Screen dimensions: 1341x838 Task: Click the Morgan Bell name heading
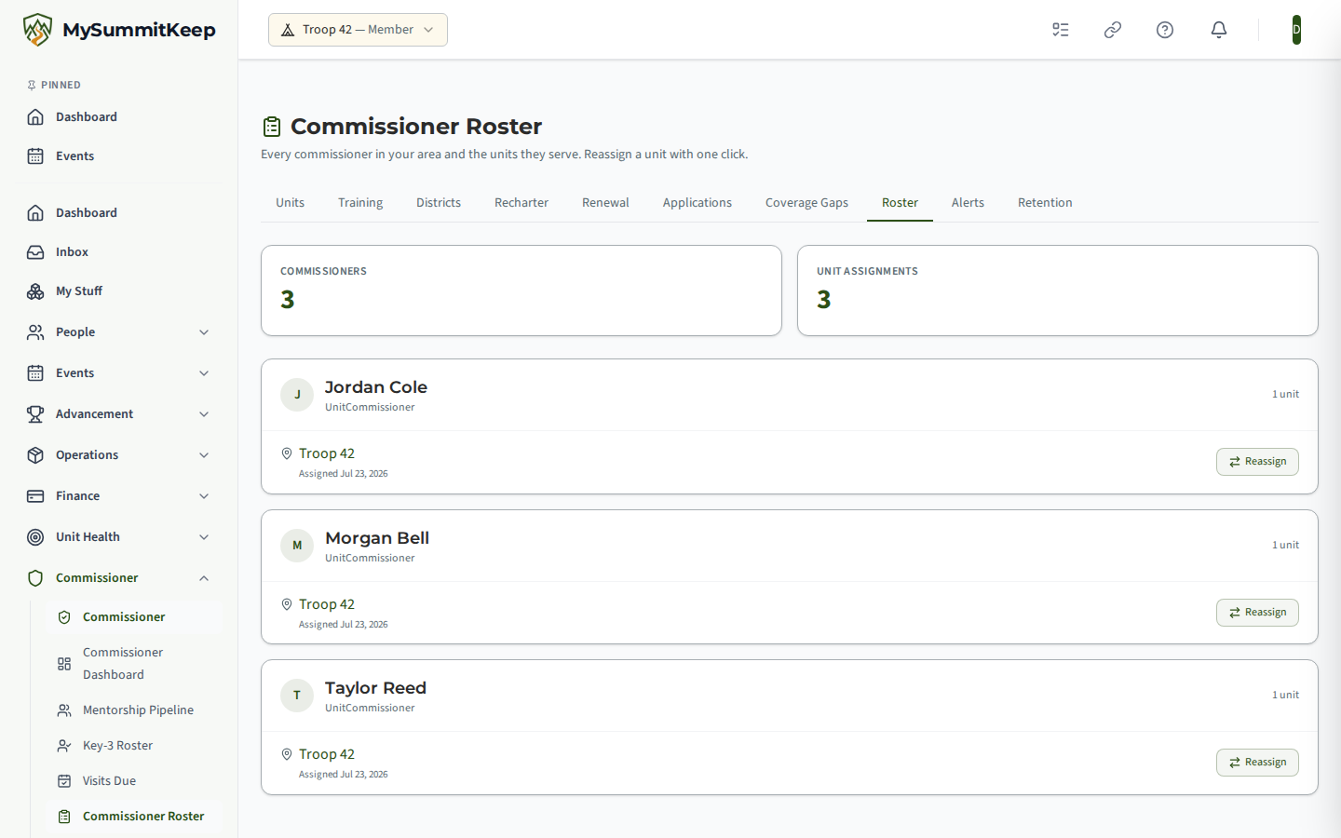click(377, 538)
